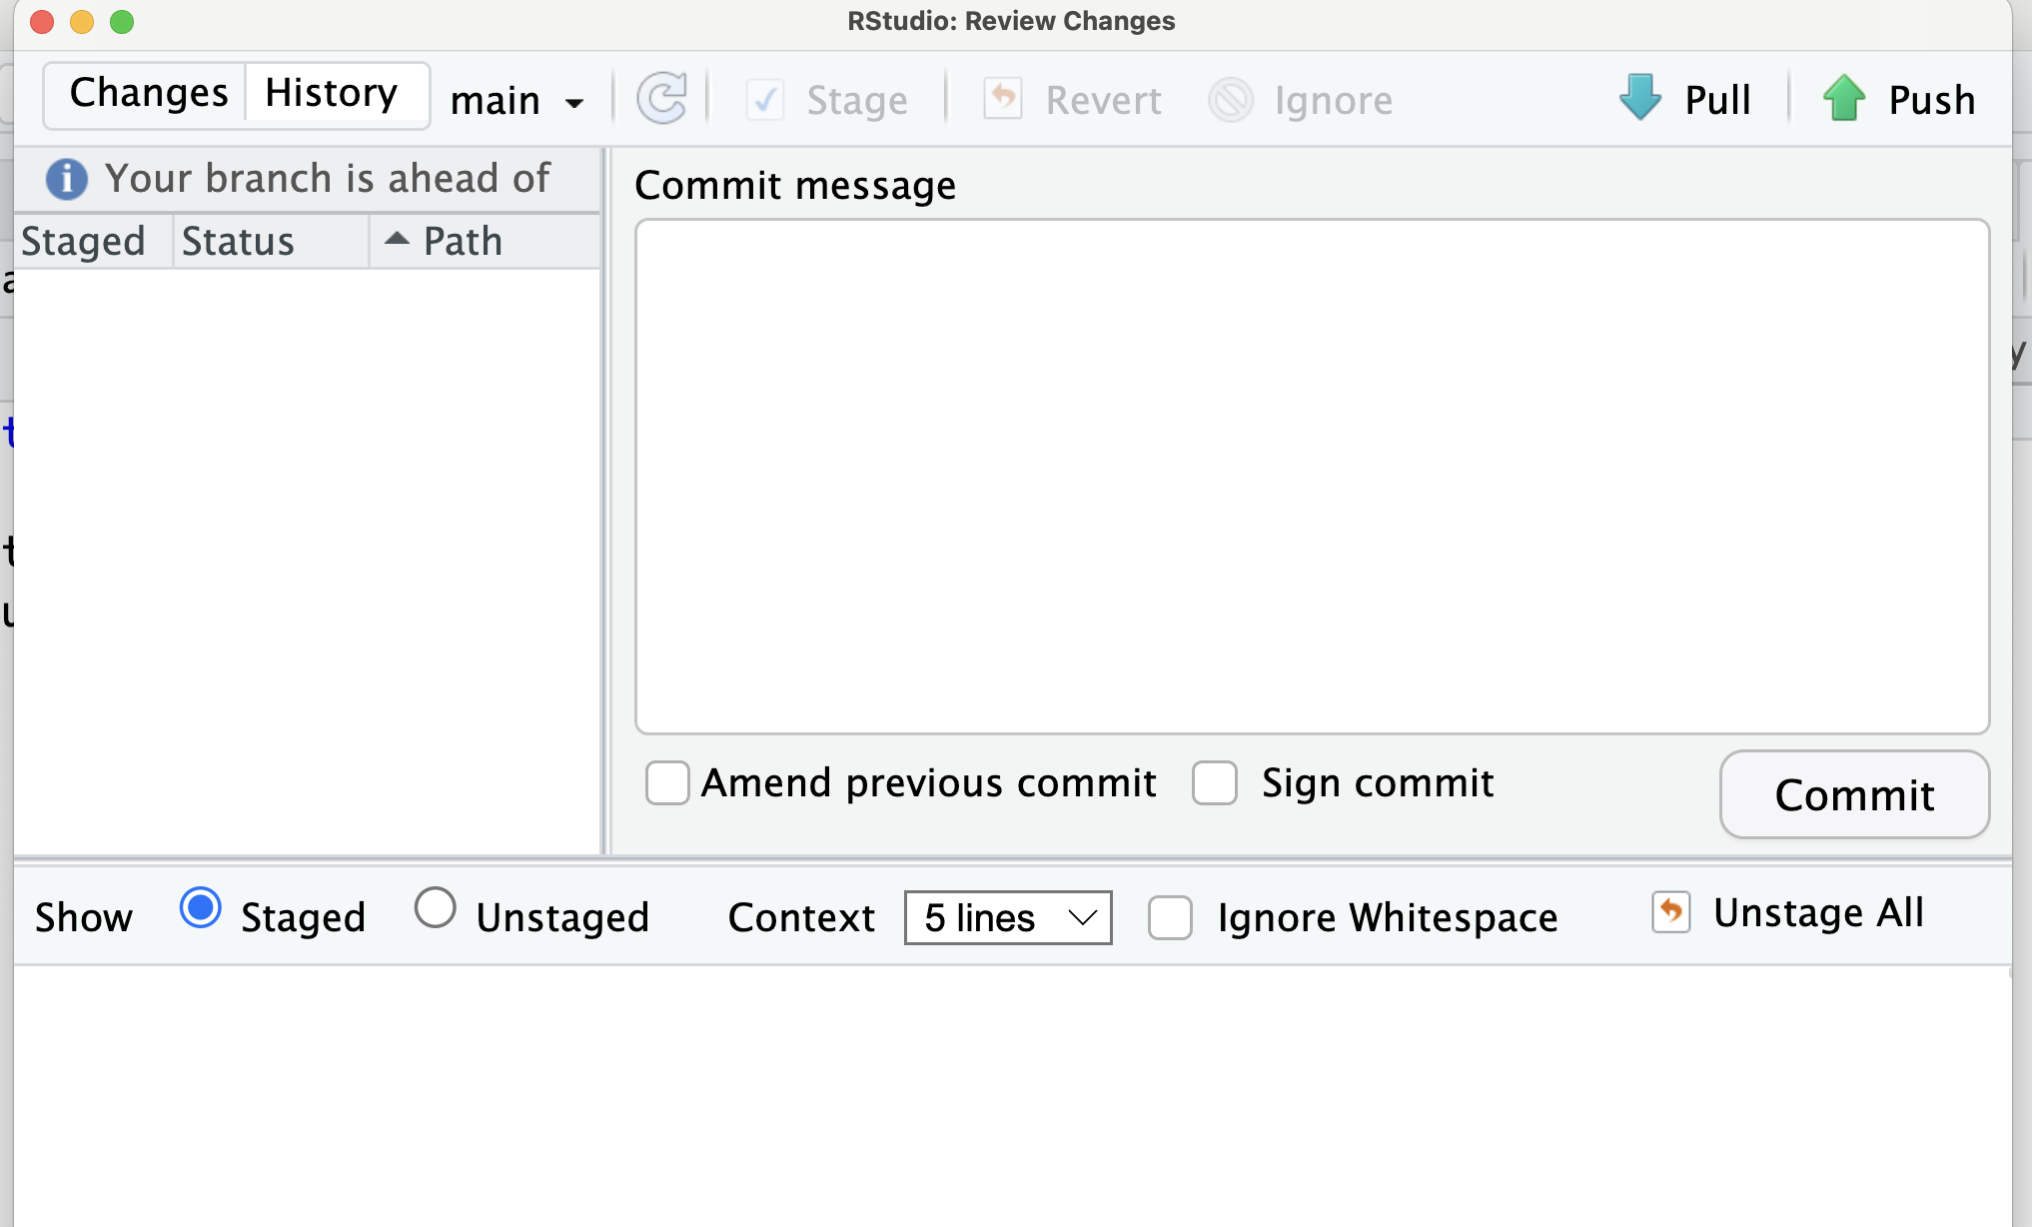Viewport: 2032px width, 1227px height.
Task: Click the green Push up-arrow icon
Action: click(1844, 98)
